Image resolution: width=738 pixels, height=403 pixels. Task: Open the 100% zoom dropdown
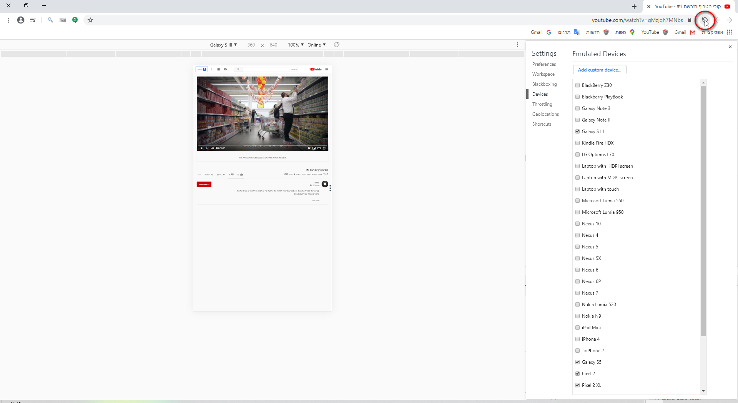click(296, 45)
